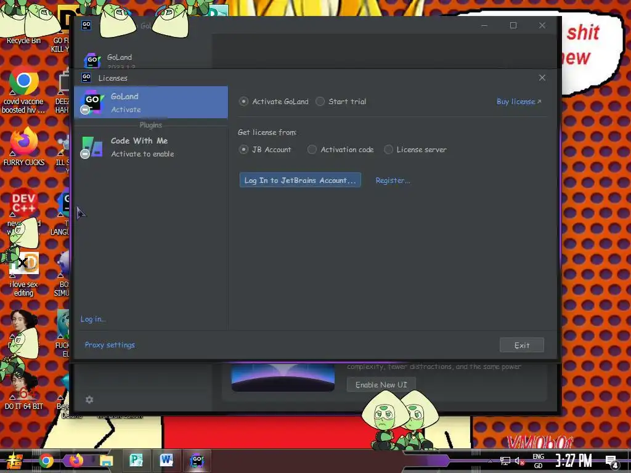Viewport: 631px width, 473px height.
Task: Close the Licenses dialog
Action: point(542,78)
